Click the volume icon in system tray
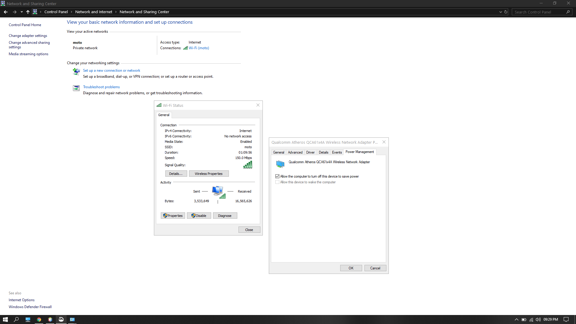 coord(538,319)
